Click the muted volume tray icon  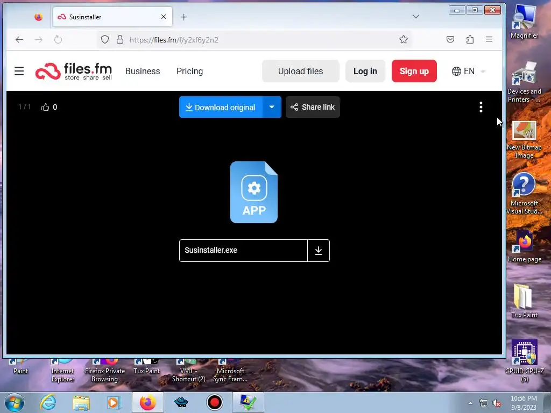(497, 403)
